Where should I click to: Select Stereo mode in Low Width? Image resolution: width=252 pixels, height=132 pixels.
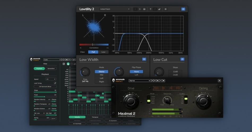click(x=101, y=72)
